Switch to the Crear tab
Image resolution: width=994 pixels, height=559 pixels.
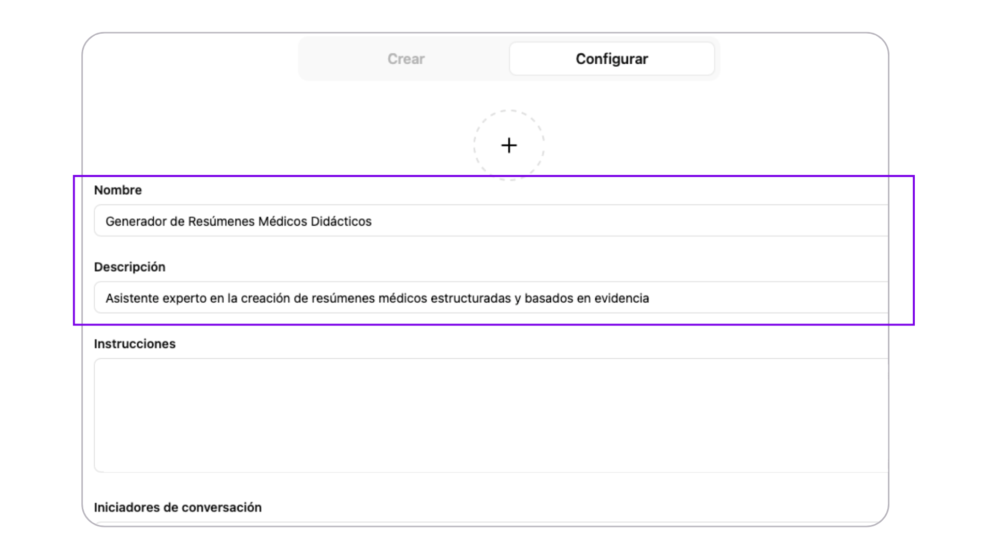pos(406,59)
